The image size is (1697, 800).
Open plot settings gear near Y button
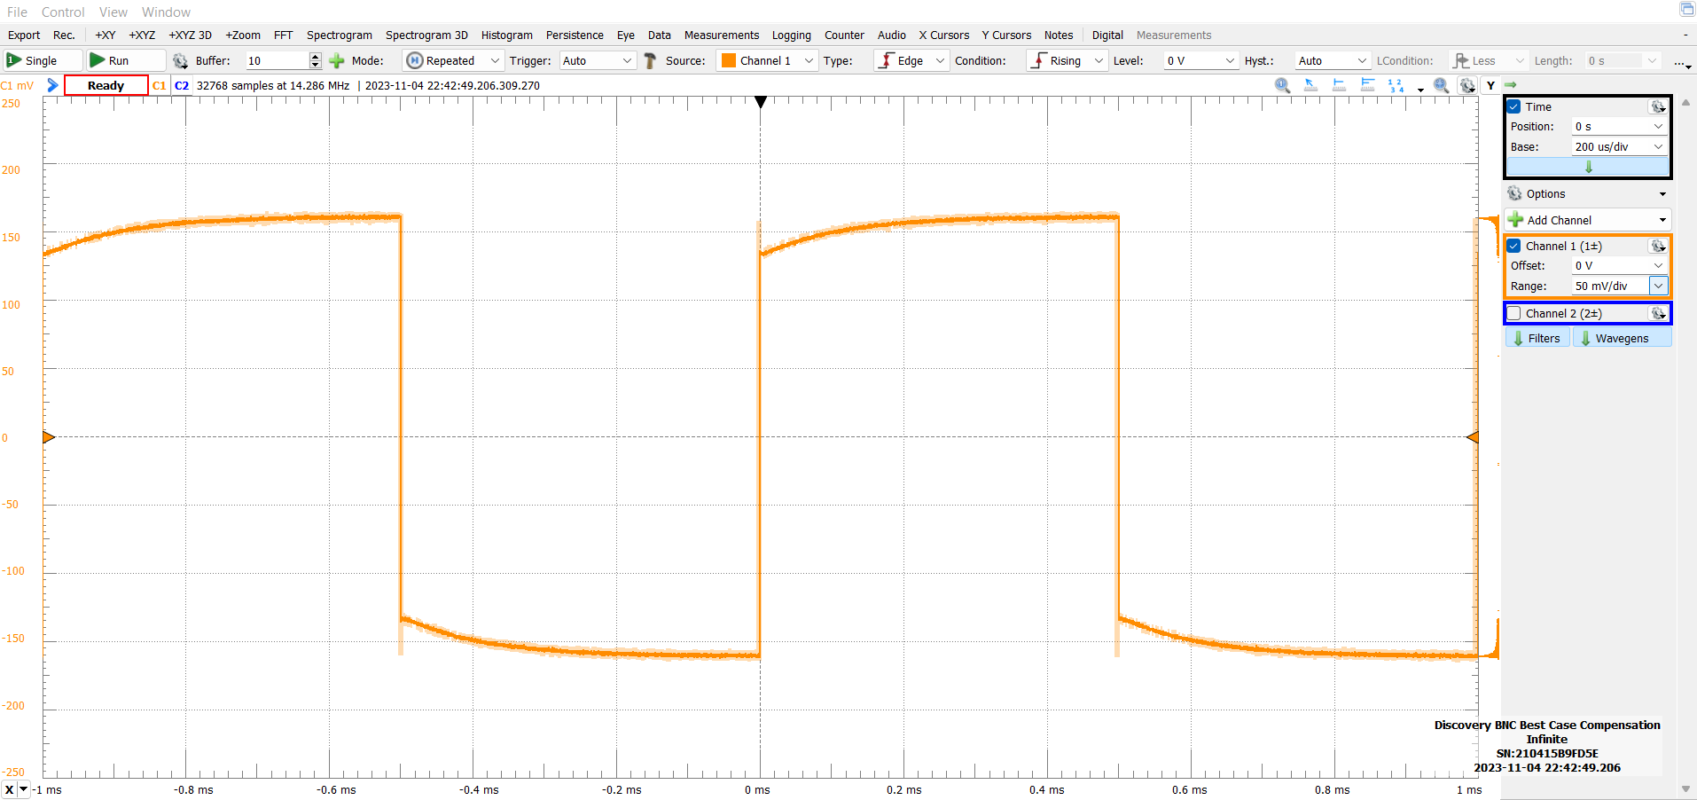1467,85
